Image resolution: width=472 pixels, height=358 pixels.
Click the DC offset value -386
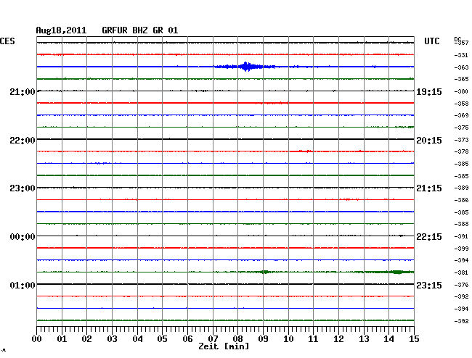tap(461, 200)
